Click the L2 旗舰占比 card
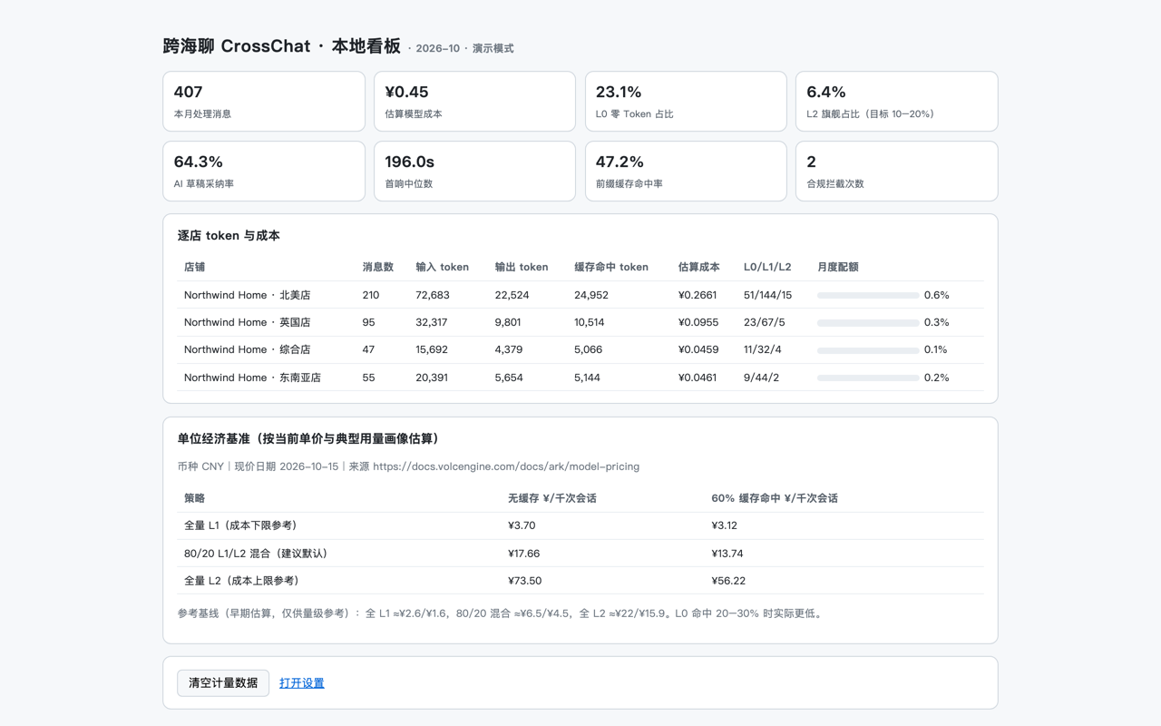Screen dimensions: 1161x726 [x=896, y=102]
